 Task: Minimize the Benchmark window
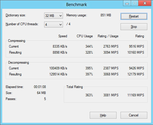(127, 3)
